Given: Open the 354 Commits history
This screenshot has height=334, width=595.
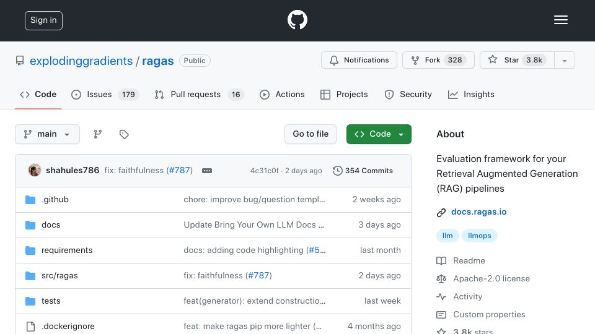Looking at the screenshot, I should (363, 171).
